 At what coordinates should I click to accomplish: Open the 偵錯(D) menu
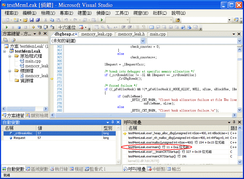[103, 13]
